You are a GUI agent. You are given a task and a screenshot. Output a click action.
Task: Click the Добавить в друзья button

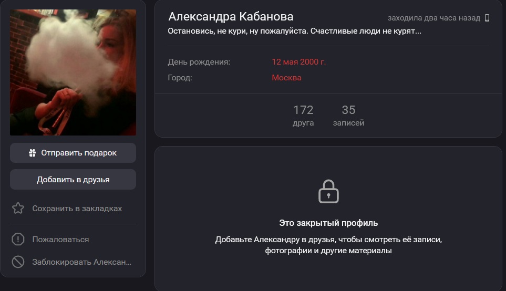click(x=73, y=179)
